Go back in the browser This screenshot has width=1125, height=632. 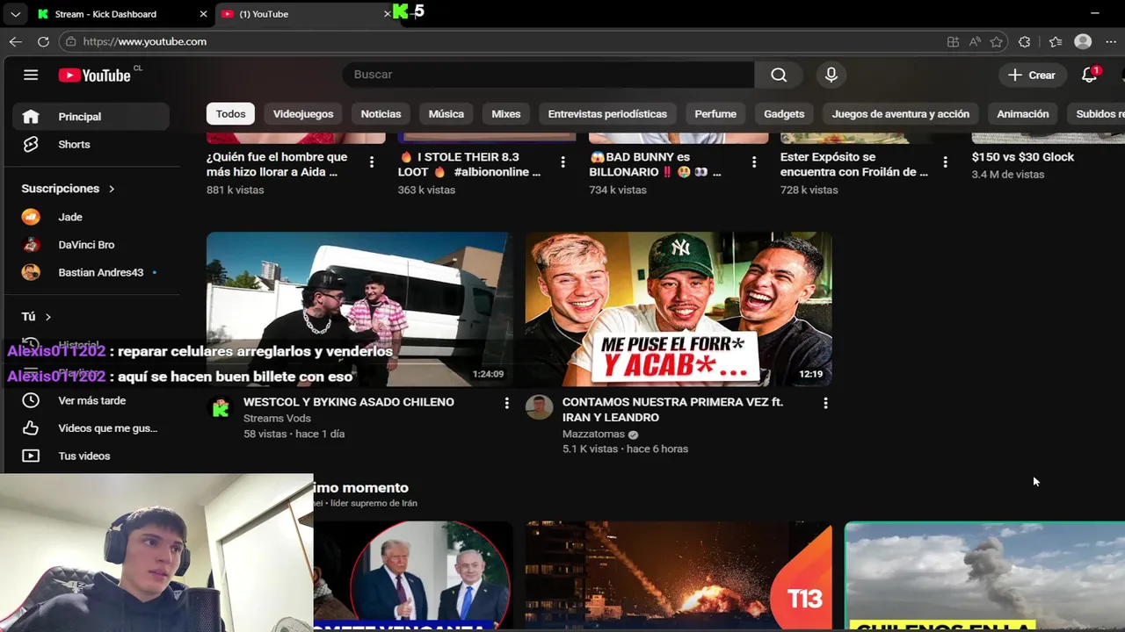pyautogui.click(x=16, y=41)
